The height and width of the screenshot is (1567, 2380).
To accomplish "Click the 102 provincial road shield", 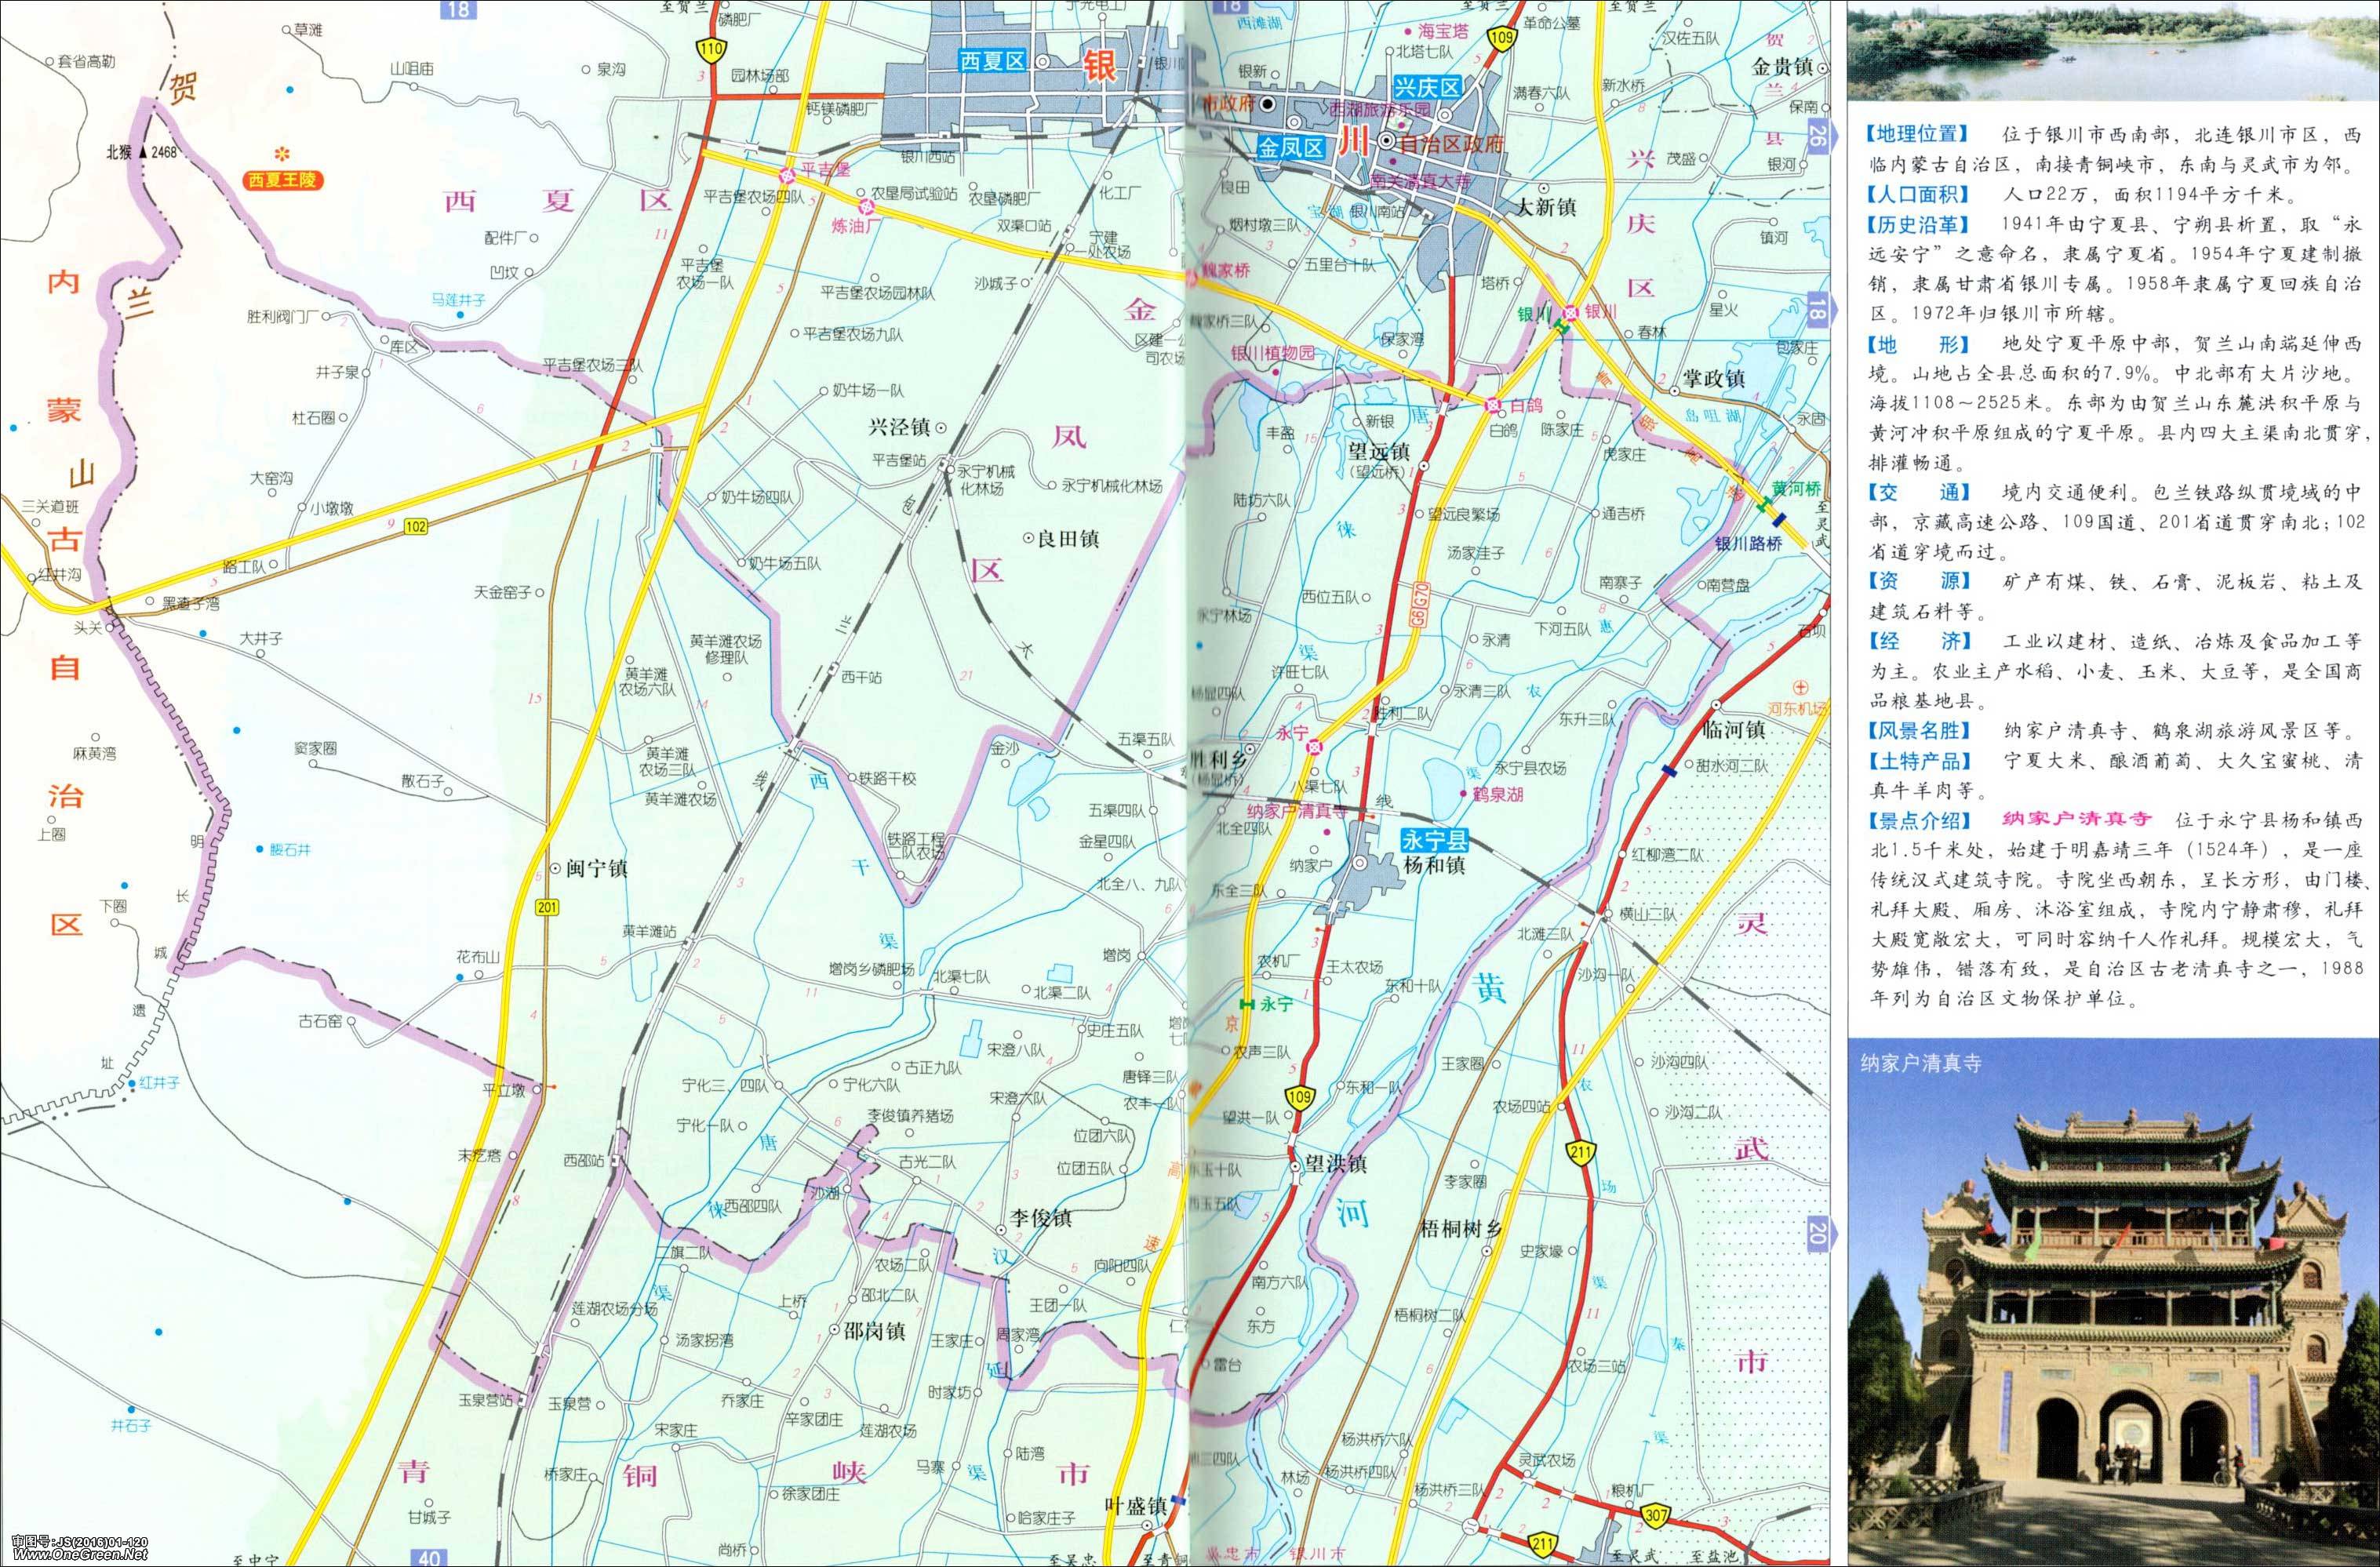I will point(417,526).
